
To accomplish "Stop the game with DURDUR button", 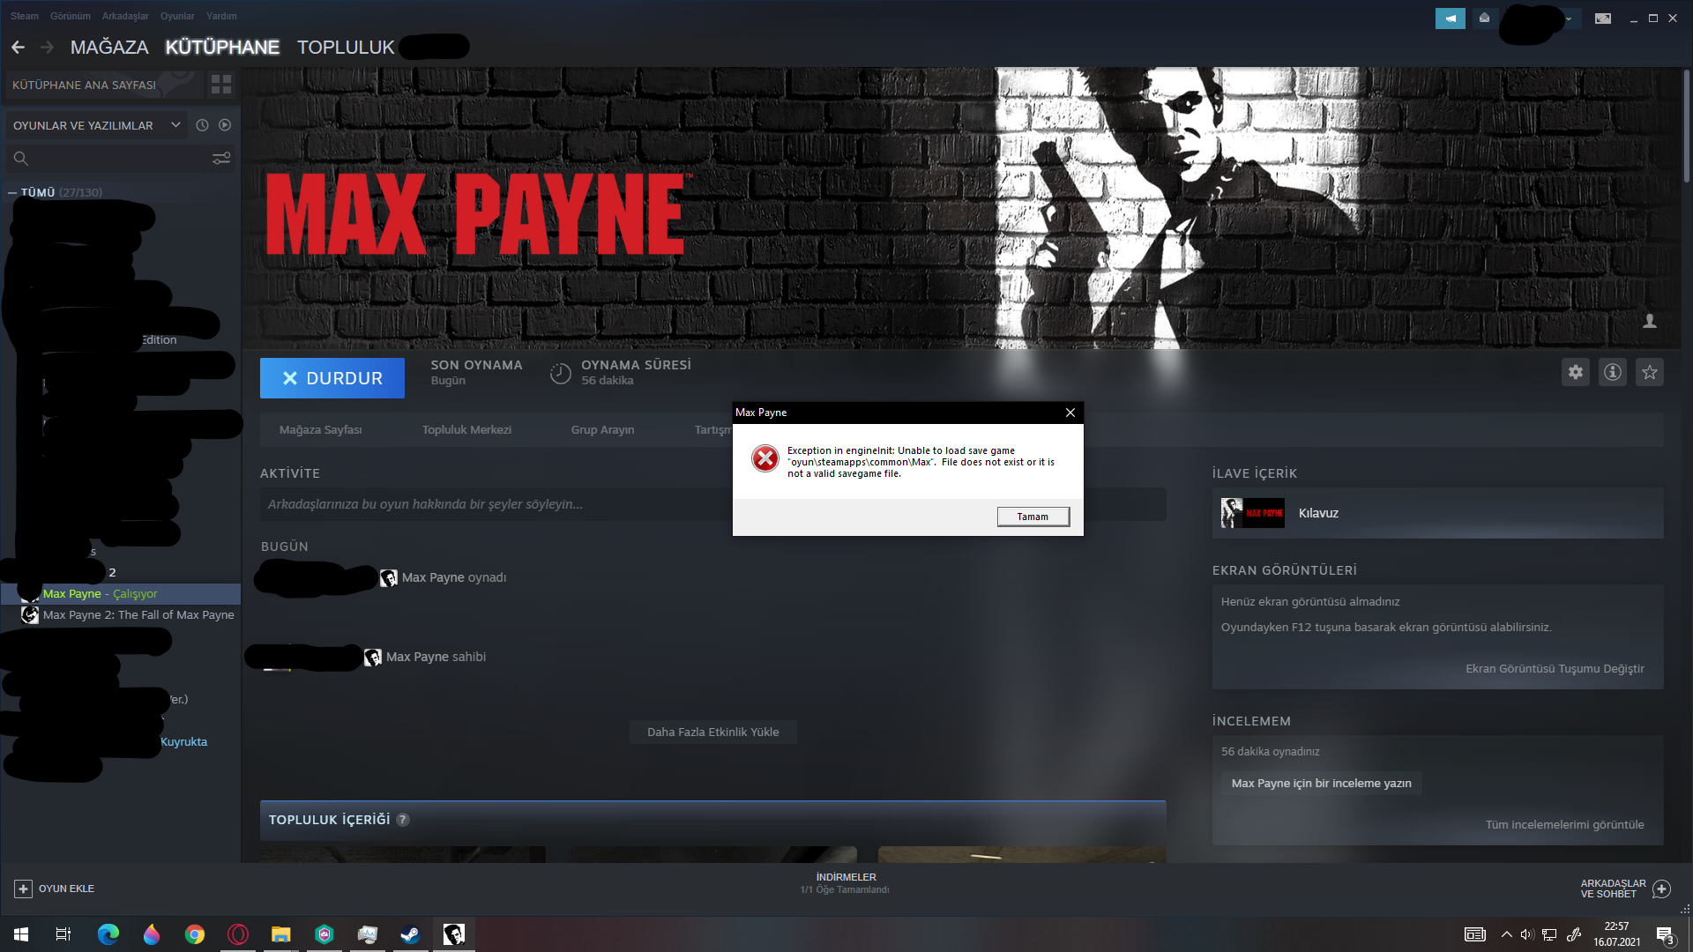I will (x=332, y=378).
